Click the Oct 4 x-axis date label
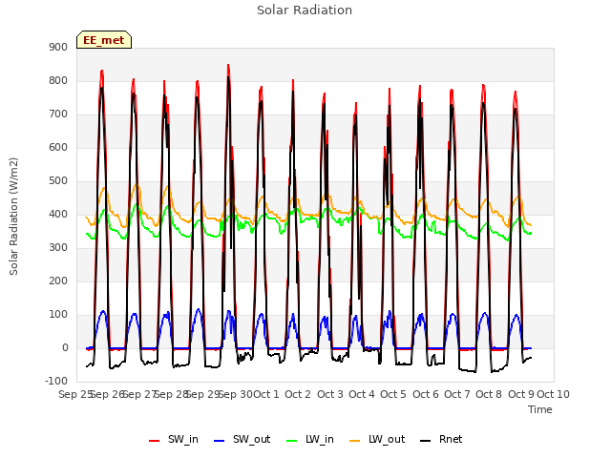611x458 pixels. [362, 394]
